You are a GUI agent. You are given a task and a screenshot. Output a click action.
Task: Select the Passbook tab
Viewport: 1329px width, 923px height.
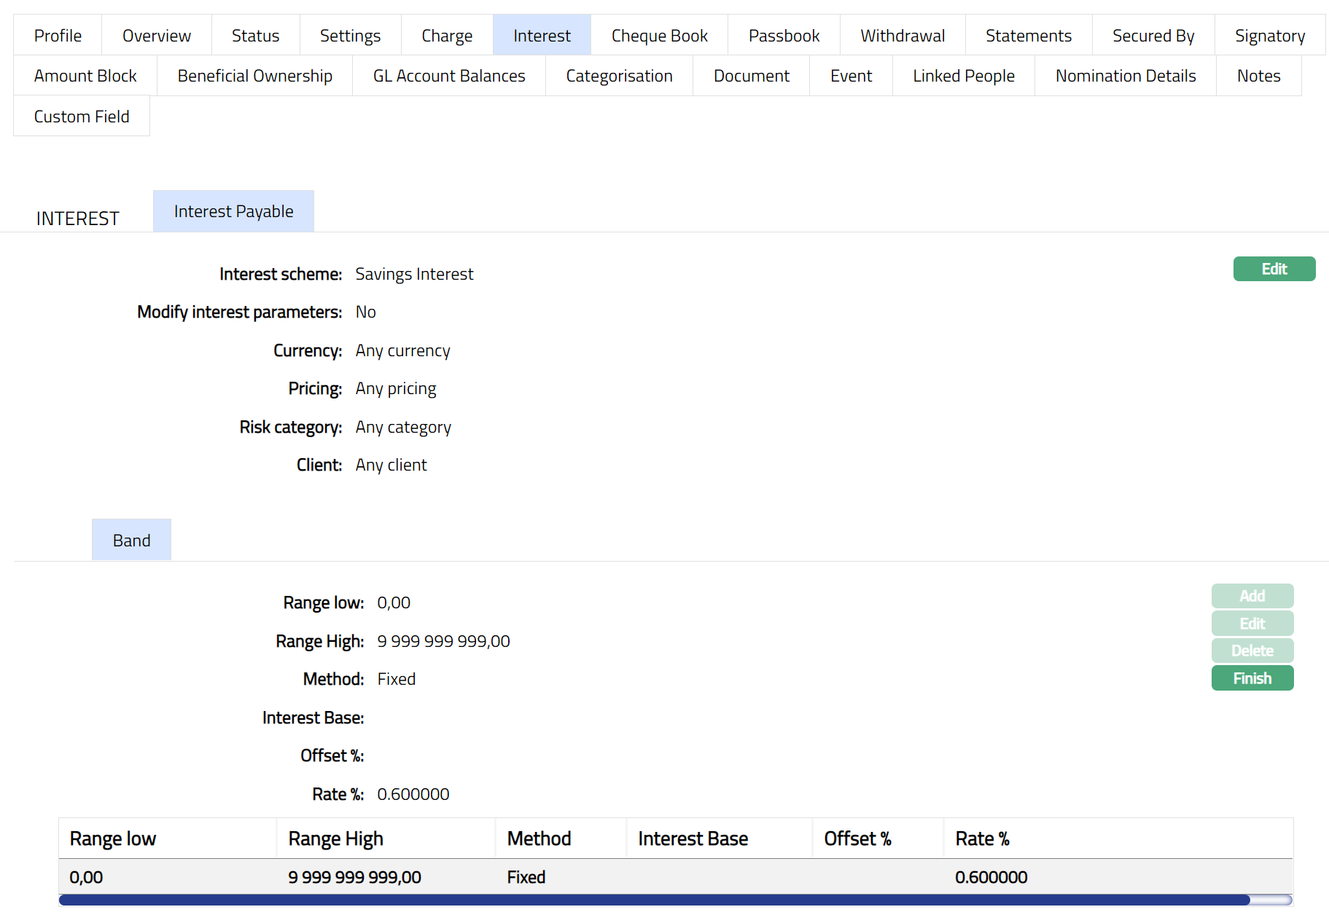784,36
